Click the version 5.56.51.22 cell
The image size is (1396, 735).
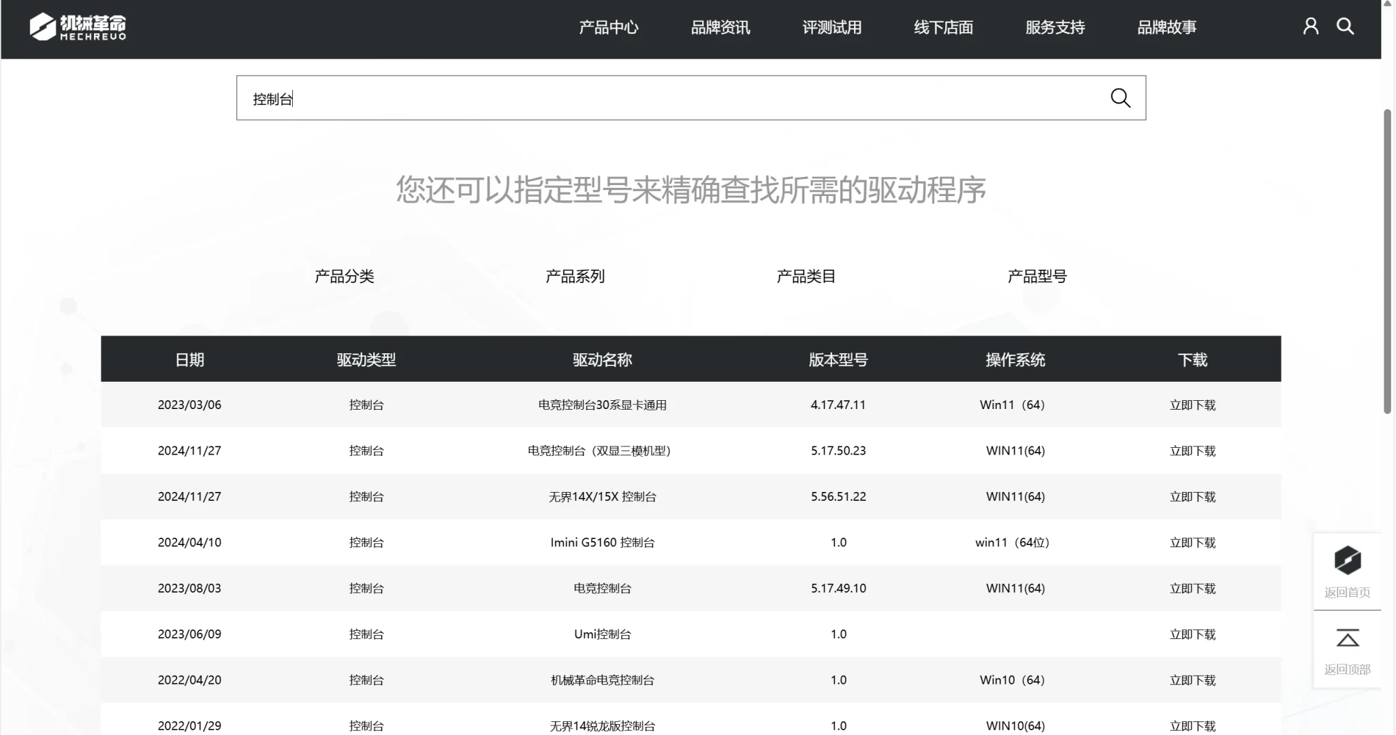tap(838, 497)
